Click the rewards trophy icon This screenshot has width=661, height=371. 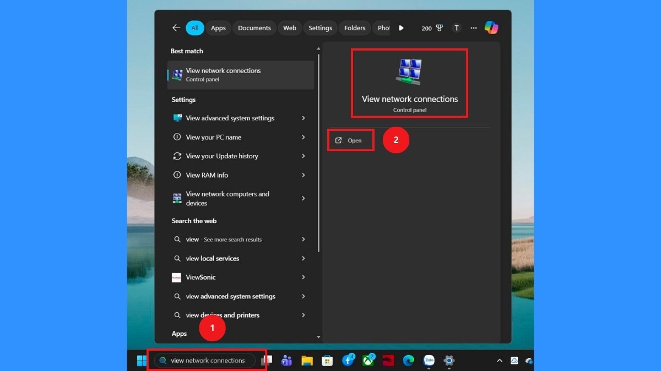click(x=439, y=28)
